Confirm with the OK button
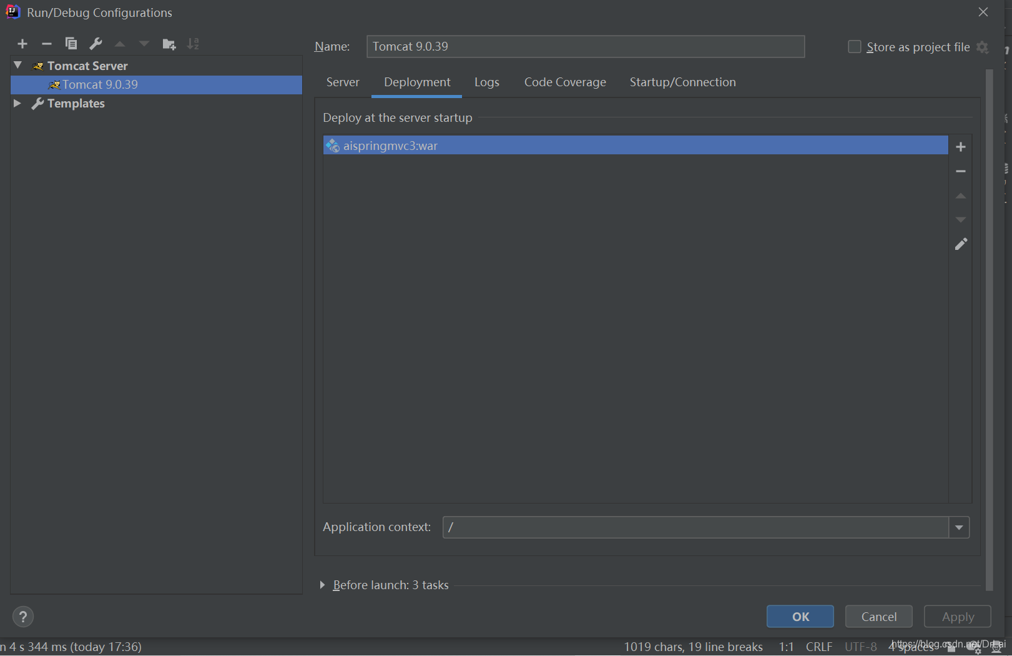Viewport: 1012px width, 656px height. pyautogui.click(x=800, y=617)
